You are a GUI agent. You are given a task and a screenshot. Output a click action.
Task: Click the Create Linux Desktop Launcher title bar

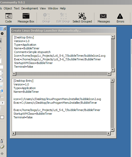coord(63,31)
